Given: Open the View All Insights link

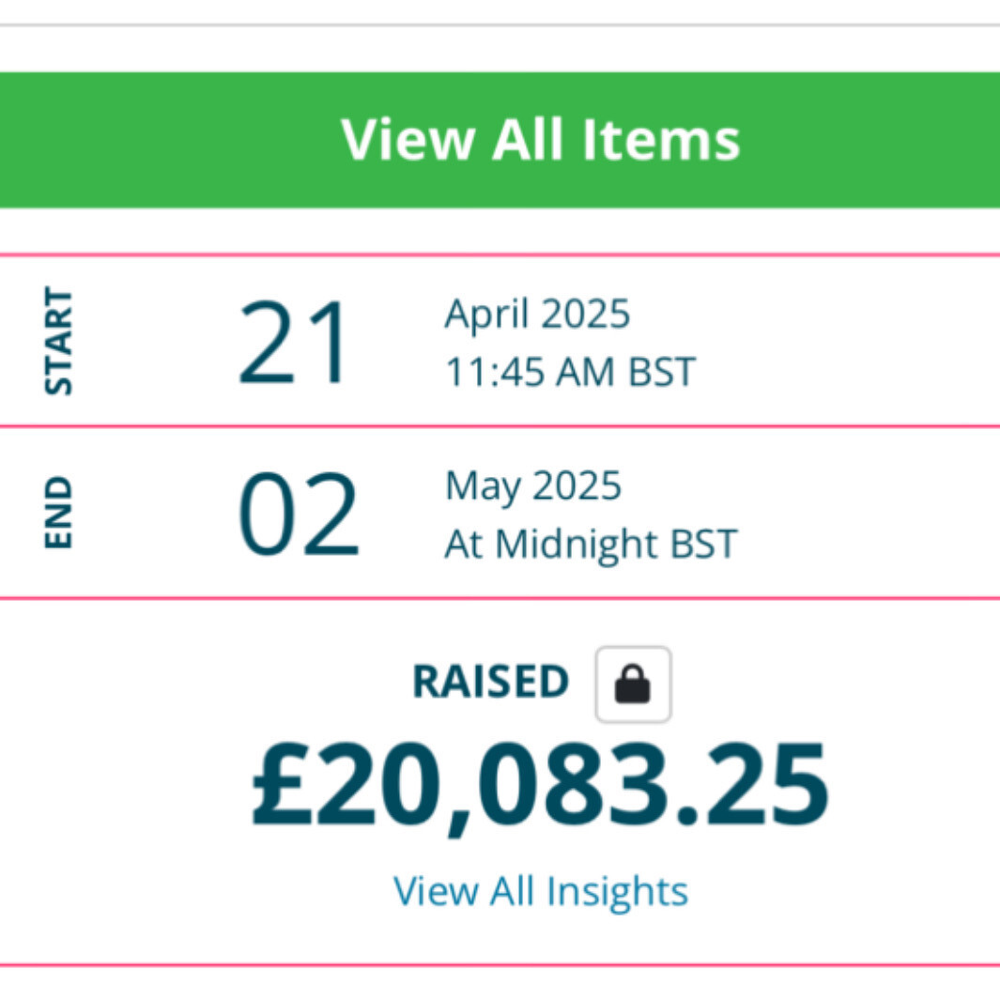Looking at the screenshot, I should click(540, 890).
